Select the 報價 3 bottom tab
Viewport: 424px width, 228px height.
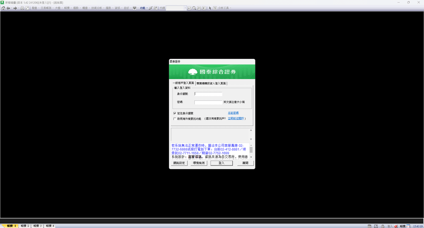[37, 226]
